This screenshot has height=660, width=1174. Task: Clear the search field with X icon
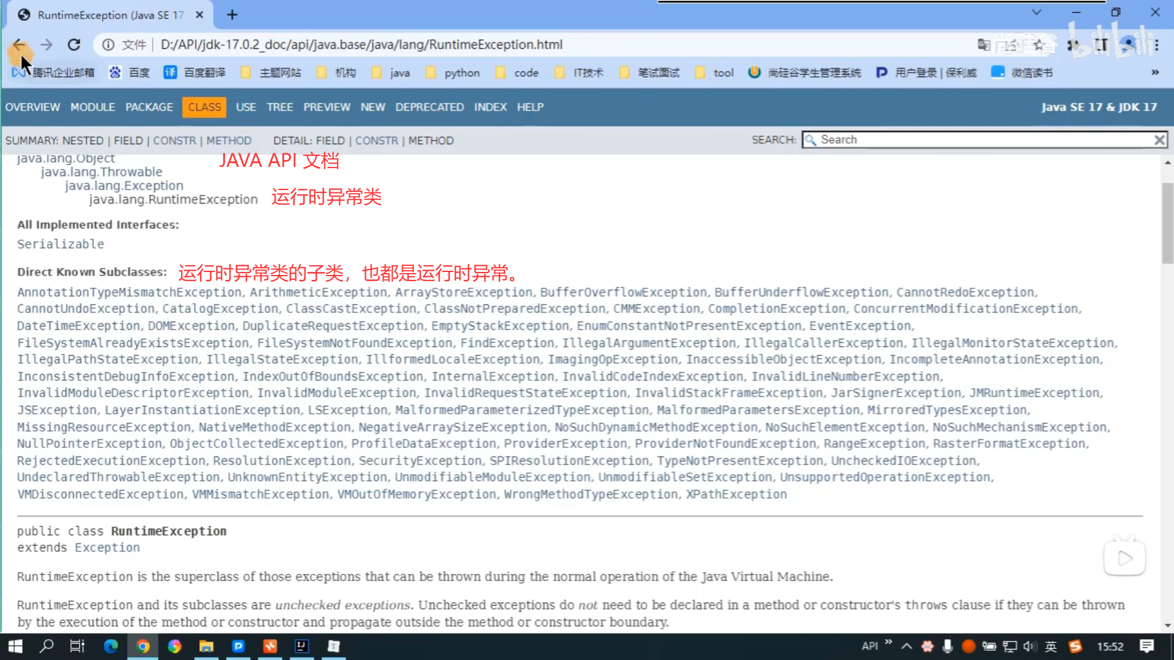click(1159, 140)
